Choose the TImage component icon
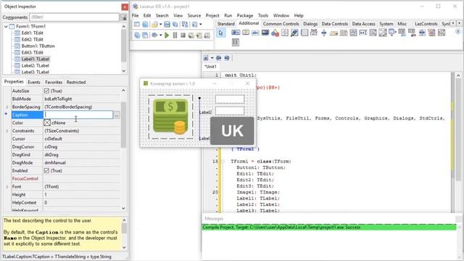The image size is (464, 261). click(265, 33)
